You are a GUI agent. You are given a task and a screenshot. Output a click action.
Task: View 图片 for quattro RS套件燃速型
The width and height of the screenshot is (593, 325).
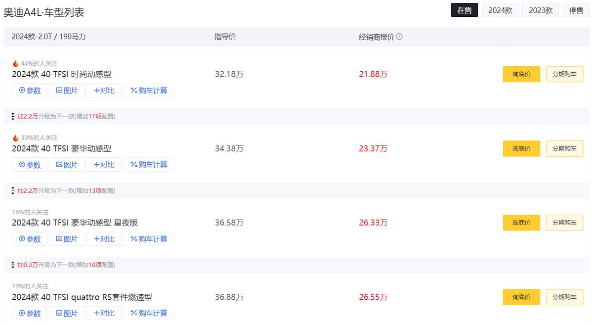click(67, 313)
